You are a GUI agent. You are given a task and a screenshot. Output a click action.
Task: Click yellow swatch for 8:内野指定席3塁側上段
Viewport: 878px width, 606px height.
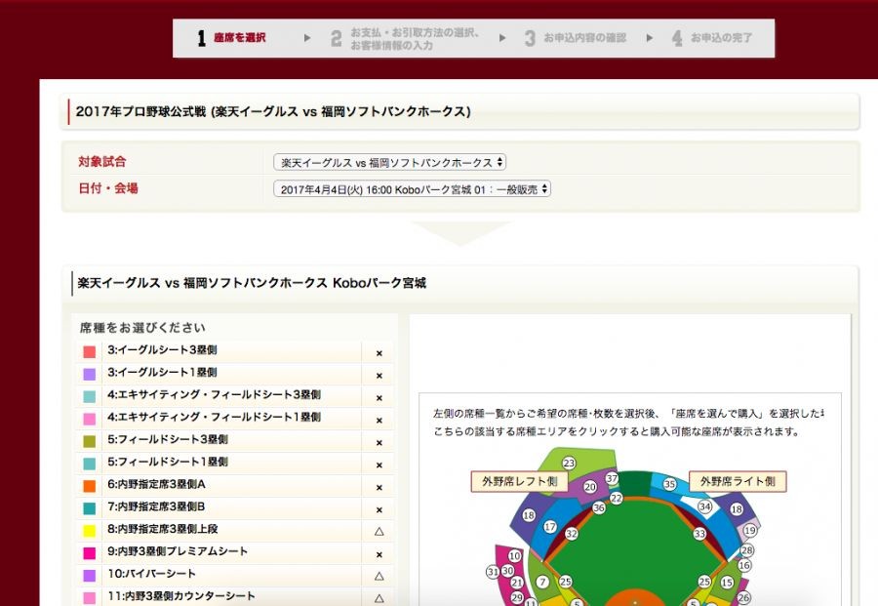click(89, 531)
